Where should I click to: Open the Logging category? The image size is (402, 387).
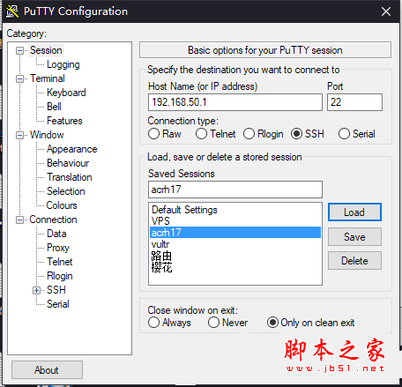pyautogui.click(x=63, y=64)
